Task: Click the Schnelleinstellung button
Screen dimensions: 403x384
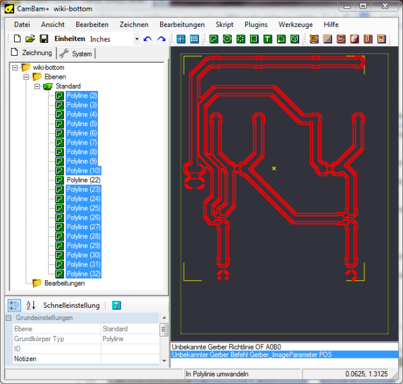Action: click(x=71, y=305)
